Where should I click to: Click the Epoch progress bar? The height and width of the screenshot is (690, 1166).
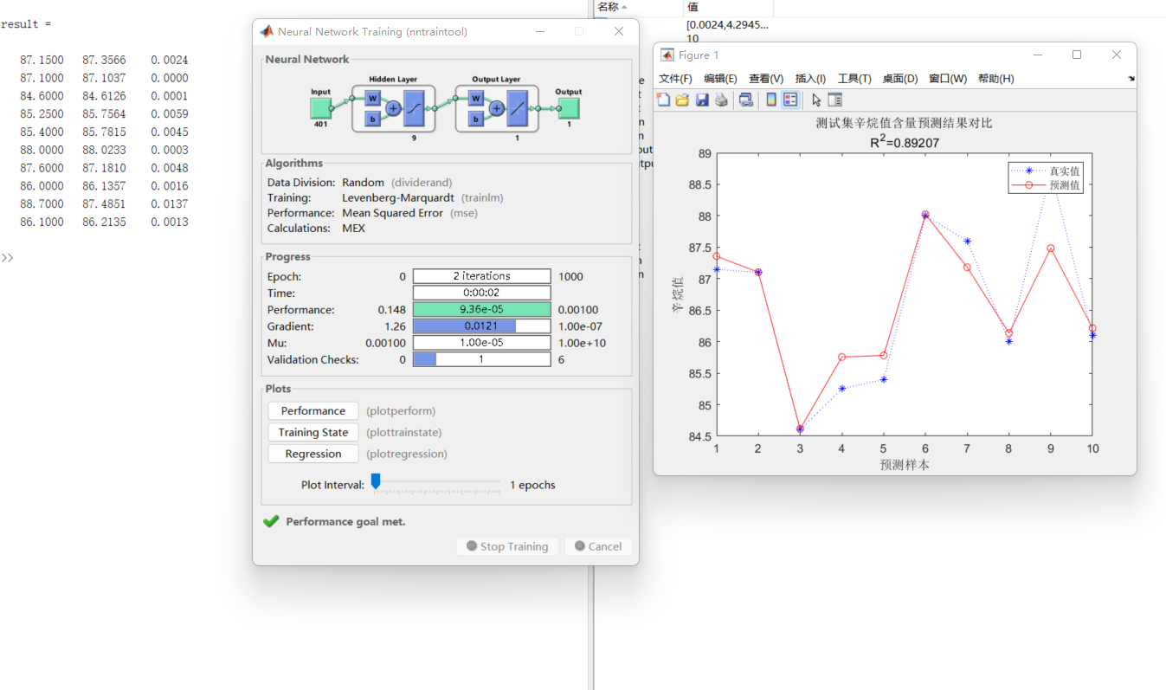481,276
